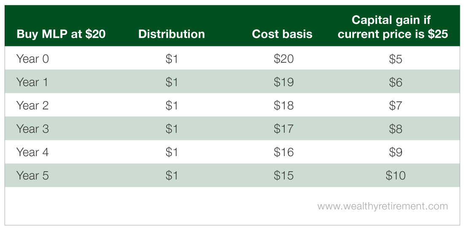Viewport: 464px width, 231px height.
Task: Select the 'Year 4' row label
Action: tap(32, 152)
